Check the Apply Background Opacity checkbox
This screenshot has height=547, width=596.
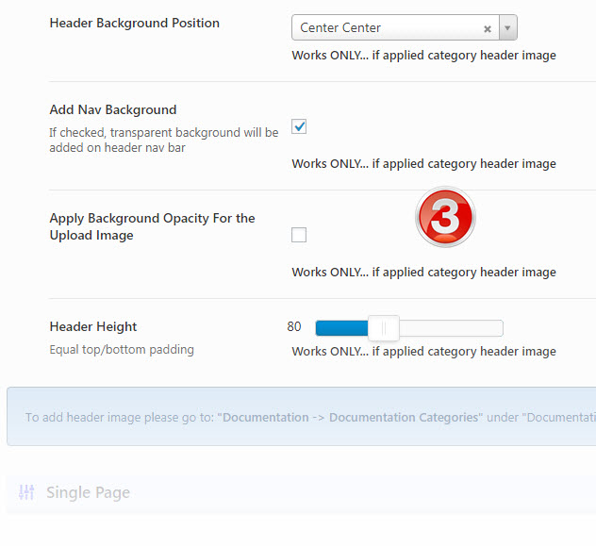coord(299,235)
